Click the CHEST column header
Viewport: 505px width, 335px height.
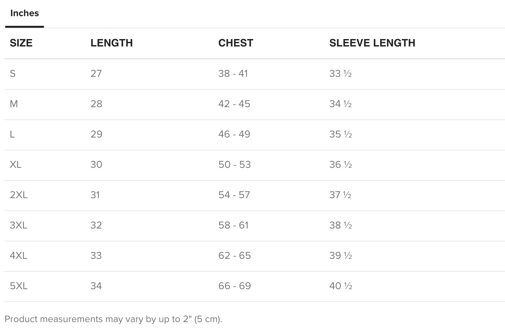click(236, 43)
